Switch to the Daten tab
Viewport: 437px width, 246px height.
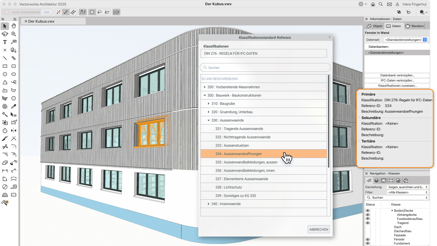(394, 26)
